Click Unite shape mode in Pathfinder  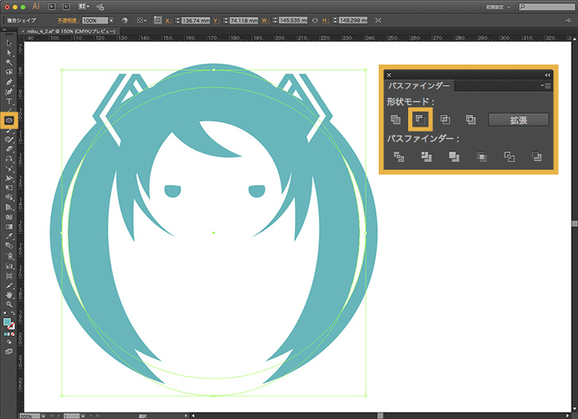[x=395, y=119]
